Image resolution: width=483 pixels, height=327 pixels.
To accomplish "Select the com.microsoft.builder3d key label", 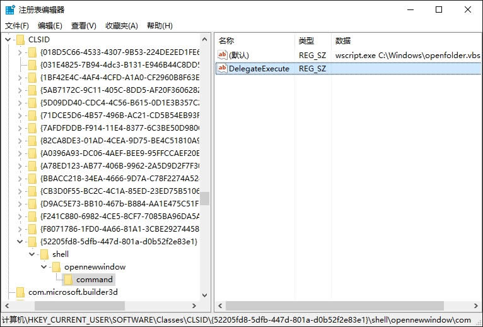I will click(x=73, y=292).
